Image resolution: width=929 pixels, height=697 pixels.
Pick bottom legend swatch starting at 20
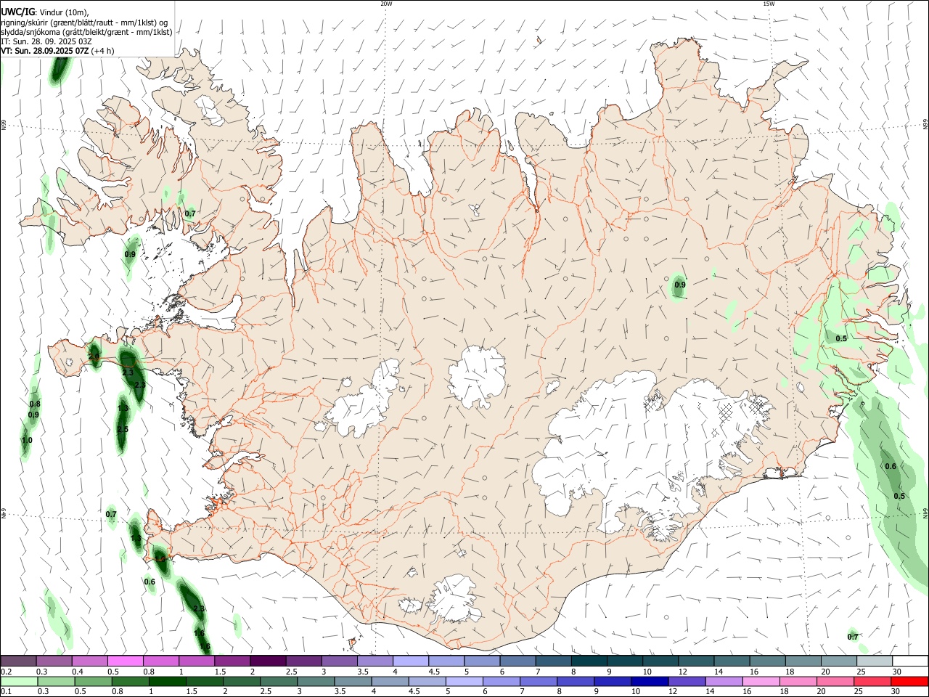tap(835, 681)
